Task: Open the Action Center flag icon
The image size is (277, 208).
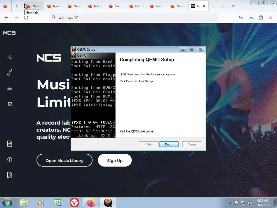Action: click(236, 203)
